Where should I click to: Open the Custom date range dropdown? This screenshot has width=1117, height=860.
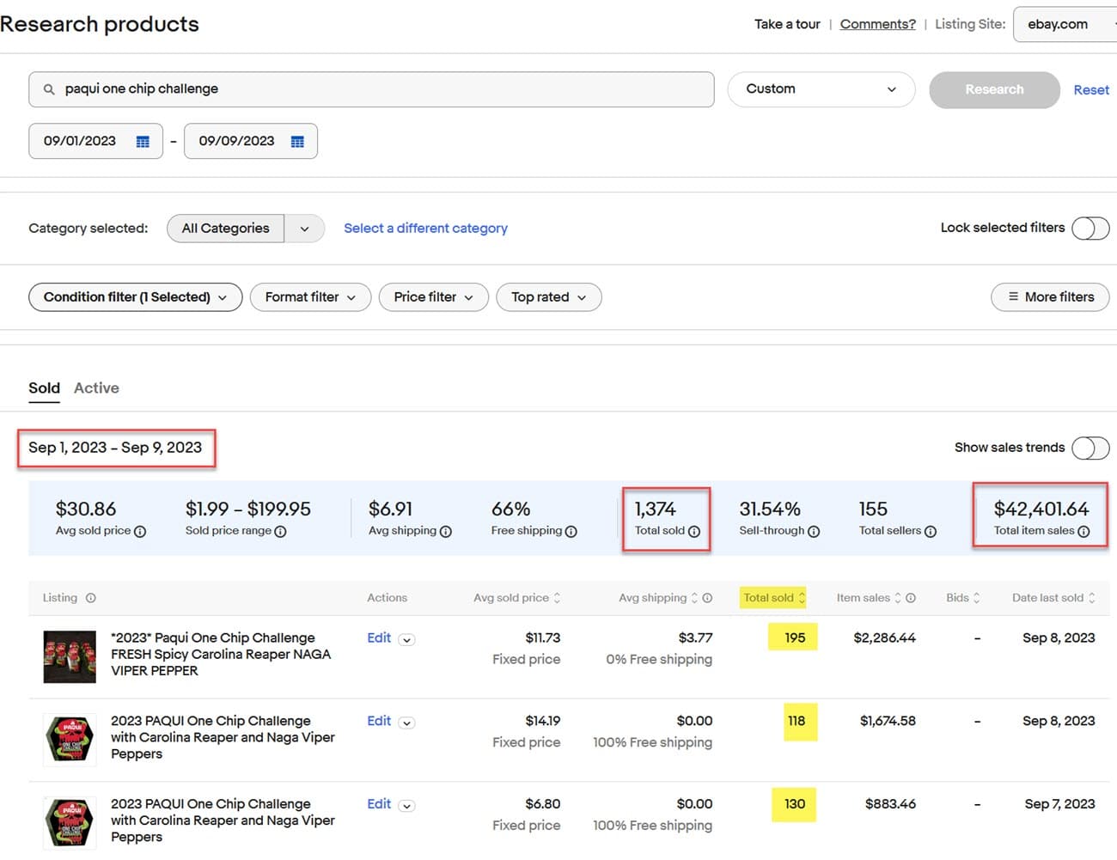point(821,89)
